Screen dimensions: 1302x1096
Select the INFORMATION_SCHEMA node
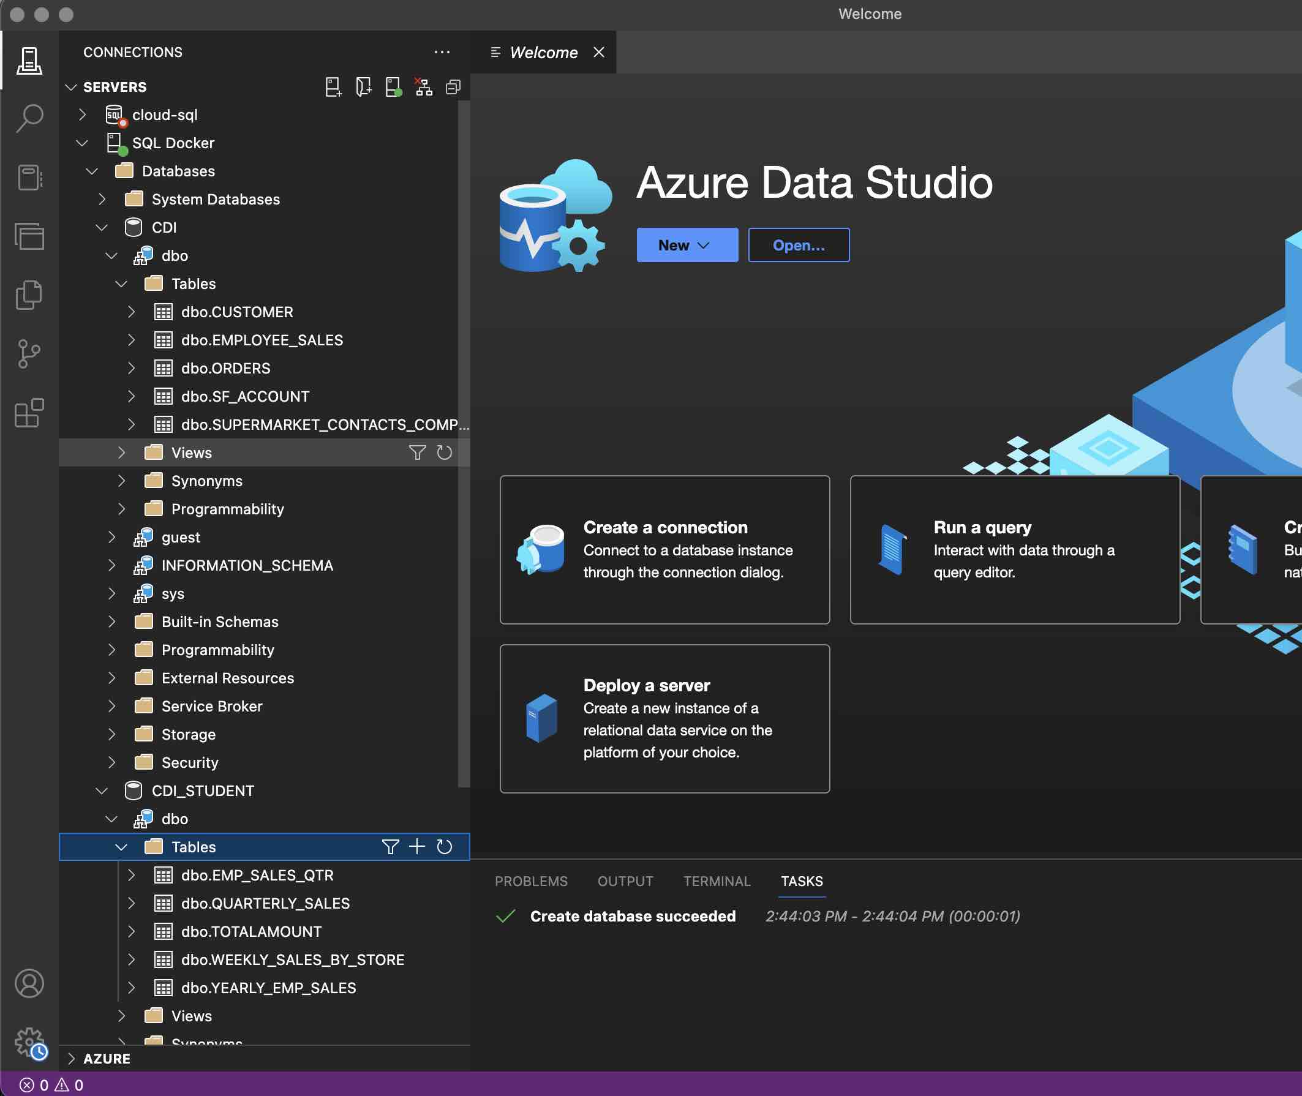pos(247,565)
